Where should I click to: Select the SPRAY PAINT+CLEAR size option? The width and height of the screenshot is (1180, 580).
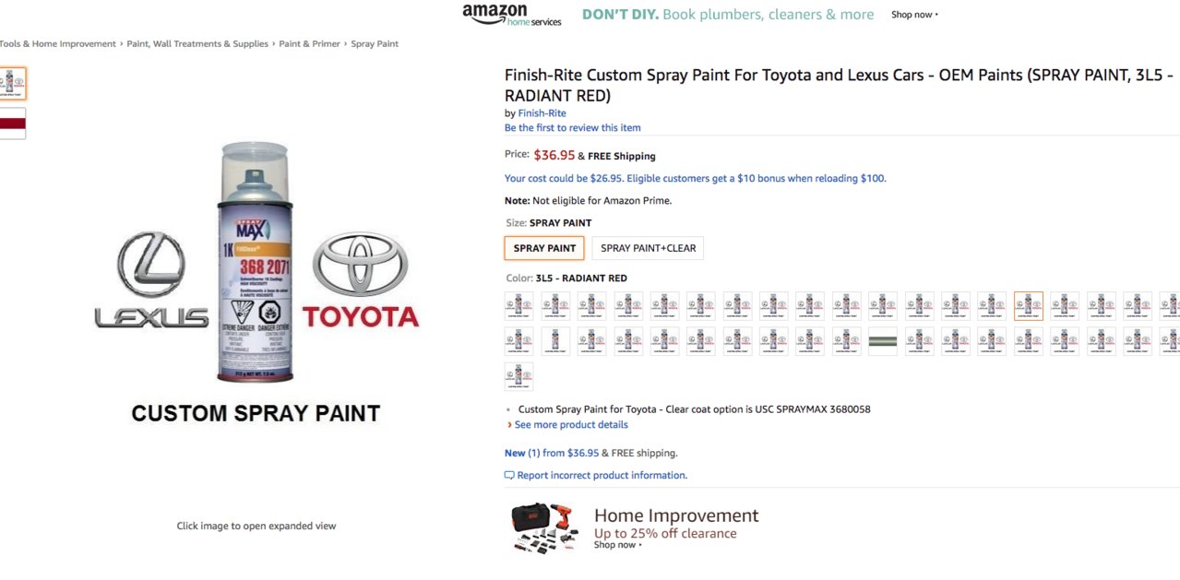(x=648, y=248)
